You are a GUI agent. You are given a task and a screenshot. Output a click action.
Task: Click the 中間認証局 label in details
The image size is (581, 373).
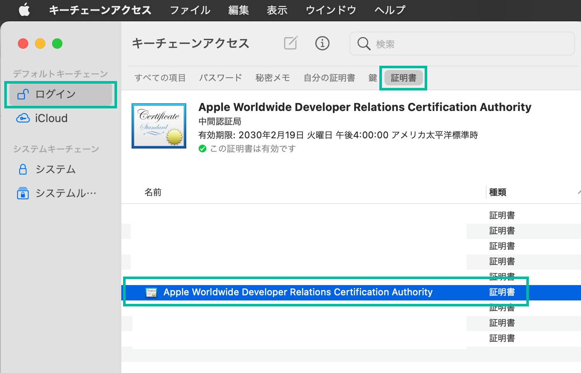pyautogui.click(x=220, y=121)
